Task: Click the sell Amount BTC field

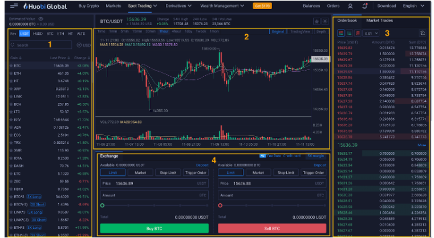Action: pos(272,195)
